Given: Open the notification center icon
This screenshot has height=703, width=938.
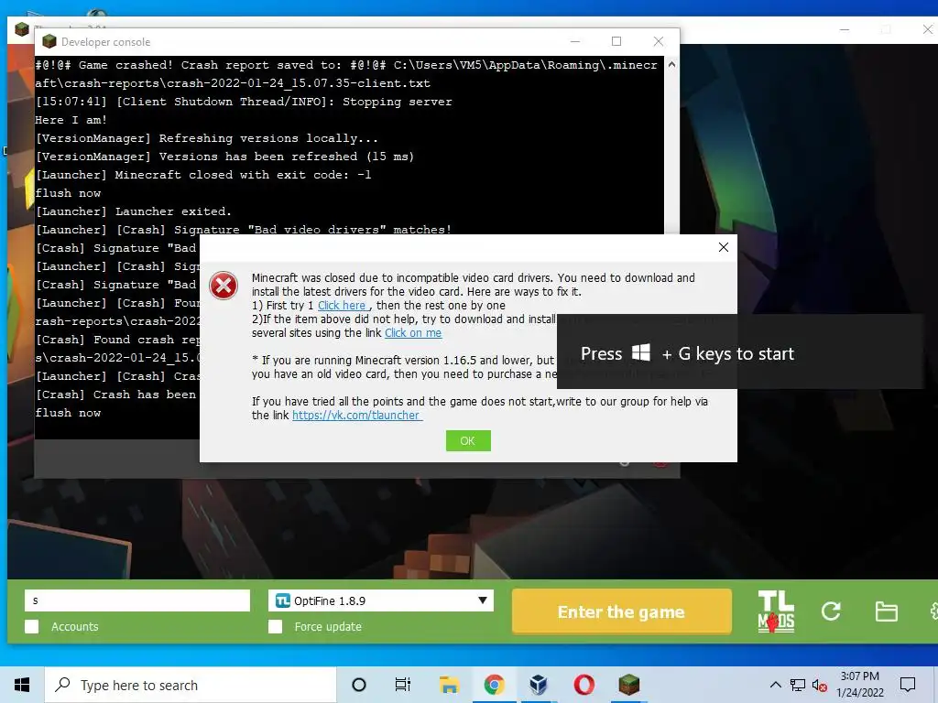Looking at the screenshot, I should click(x=908, y=685).
